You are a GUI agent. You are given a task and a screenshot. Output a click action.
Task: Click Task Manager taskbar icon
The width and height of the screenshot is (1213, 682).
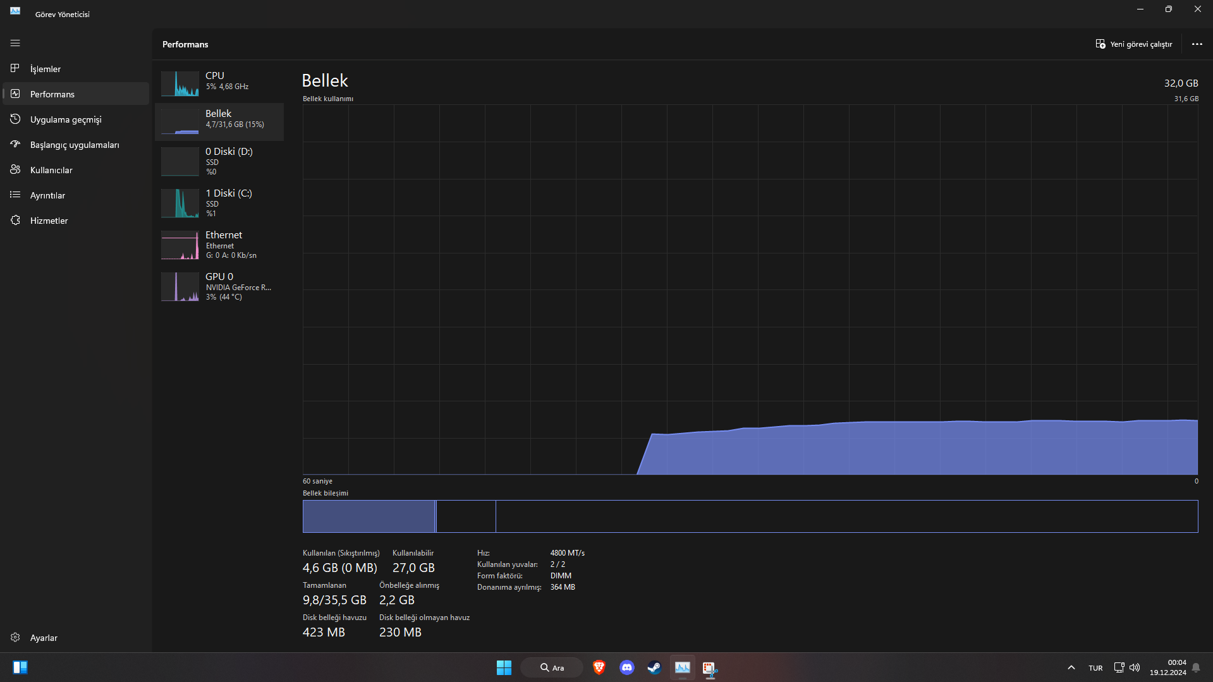[x=682, y=667]
